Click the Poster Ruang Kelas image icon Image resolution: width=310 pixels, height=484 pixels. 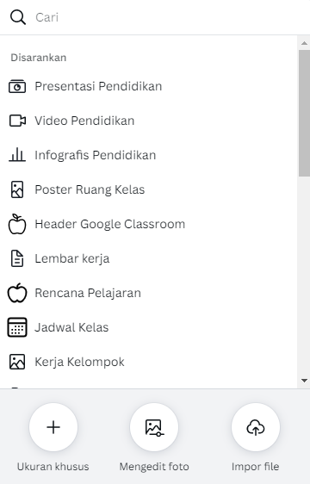pos(17,189)
